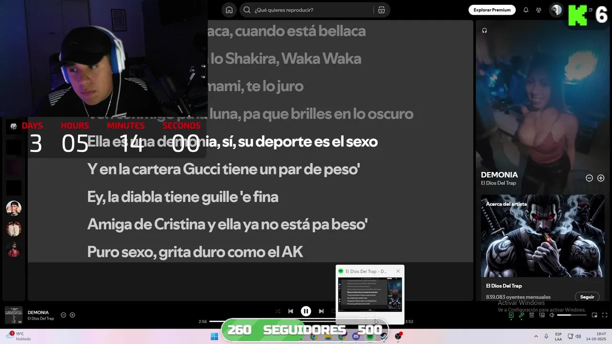Click minus icon beside DEMONIA in player bar

click(x=63, y=315)
